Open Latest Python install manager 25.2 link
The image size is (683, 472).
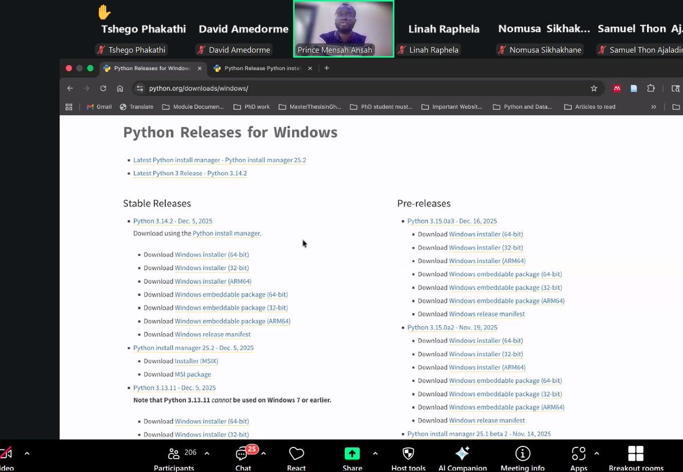[x=220, y=160]
